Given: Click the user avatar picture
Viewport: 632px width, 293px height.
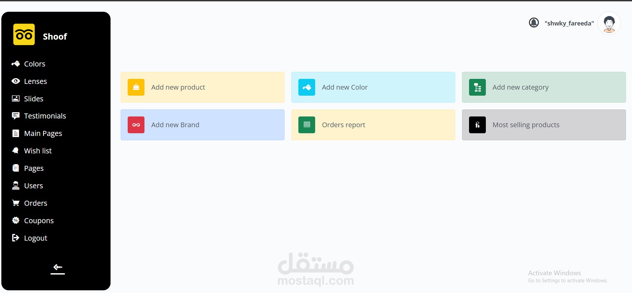Looking at the screenshot, I should coord(609,23).
